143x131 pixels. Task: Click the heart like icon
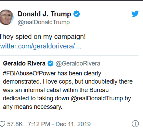pos(2,124)
